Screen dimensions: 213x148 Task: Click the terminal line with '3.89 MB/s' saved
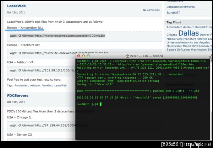tap(137, 97)
